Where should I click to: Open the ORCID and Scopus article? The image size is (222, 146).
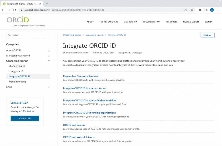click(74, 125)
